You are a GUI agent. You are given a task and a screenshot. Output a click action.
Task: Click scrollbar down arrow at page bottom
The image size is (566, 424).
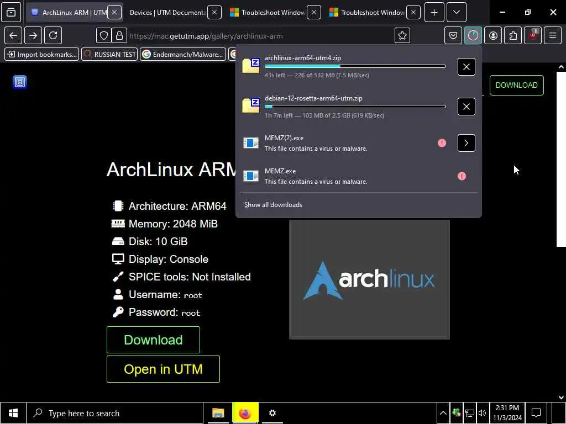pos(561,397)
